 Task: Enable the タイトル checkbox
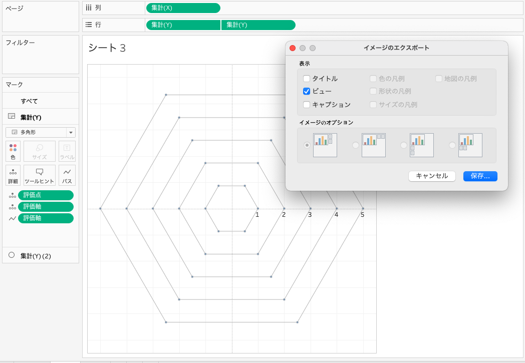pyautogui.click(x=307, y=79)
